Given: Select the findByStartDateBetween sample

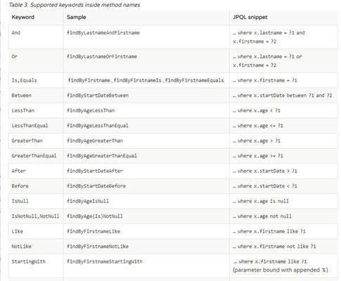Looking at the screenshot, I should [98, 96].
